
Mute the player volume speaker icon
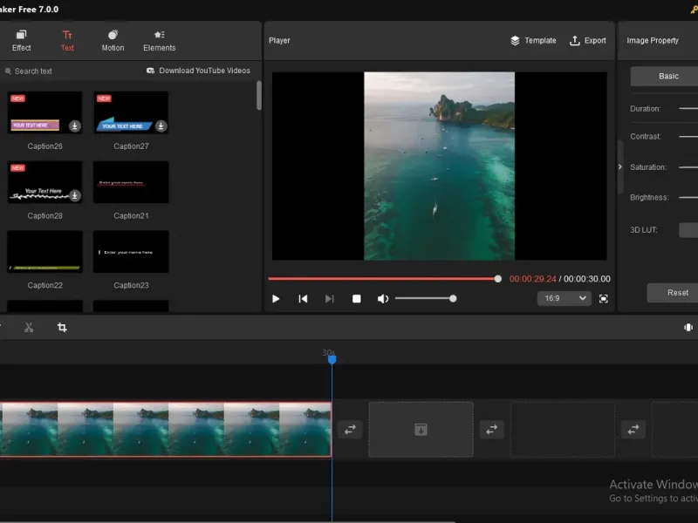[x=382, y=299]
